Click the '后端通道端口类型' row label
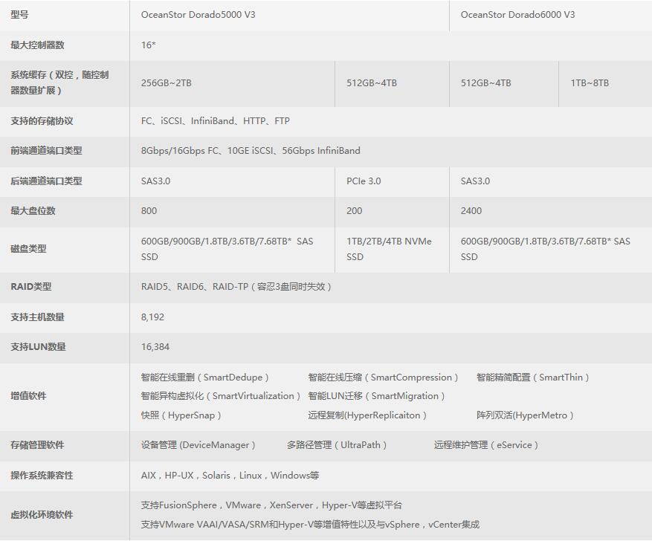 tap(46, 181)
